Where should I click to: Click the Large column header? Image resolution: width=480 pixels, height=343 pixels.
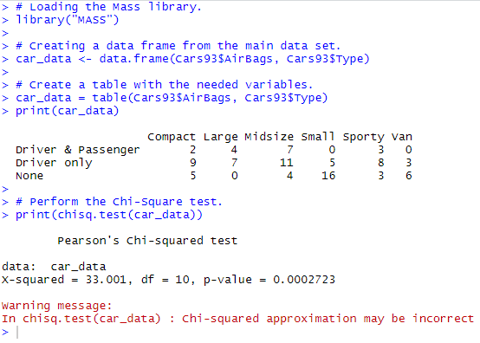(x=220, y=137)
